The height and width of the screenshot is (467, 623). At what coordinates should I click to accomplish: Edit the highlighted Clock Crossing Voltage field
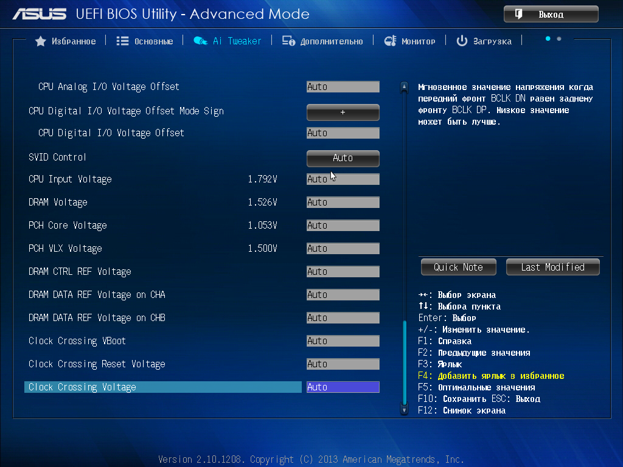[343, 387]
